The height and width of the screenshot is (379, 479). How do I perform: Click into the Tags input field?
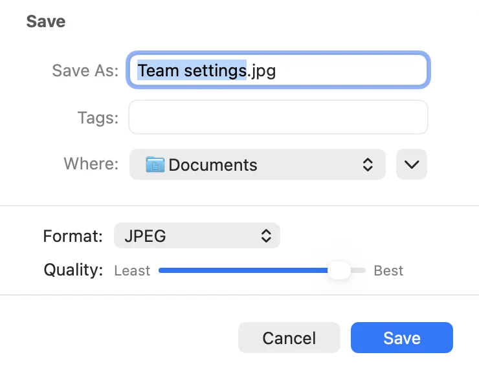coord(278,117)
